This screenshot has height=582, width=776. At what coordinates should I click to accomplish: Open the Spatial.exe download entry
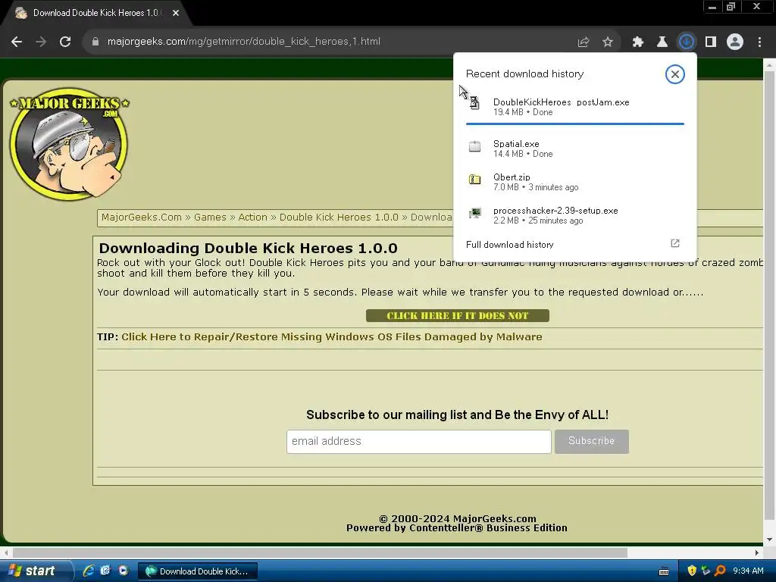[574, 149]
